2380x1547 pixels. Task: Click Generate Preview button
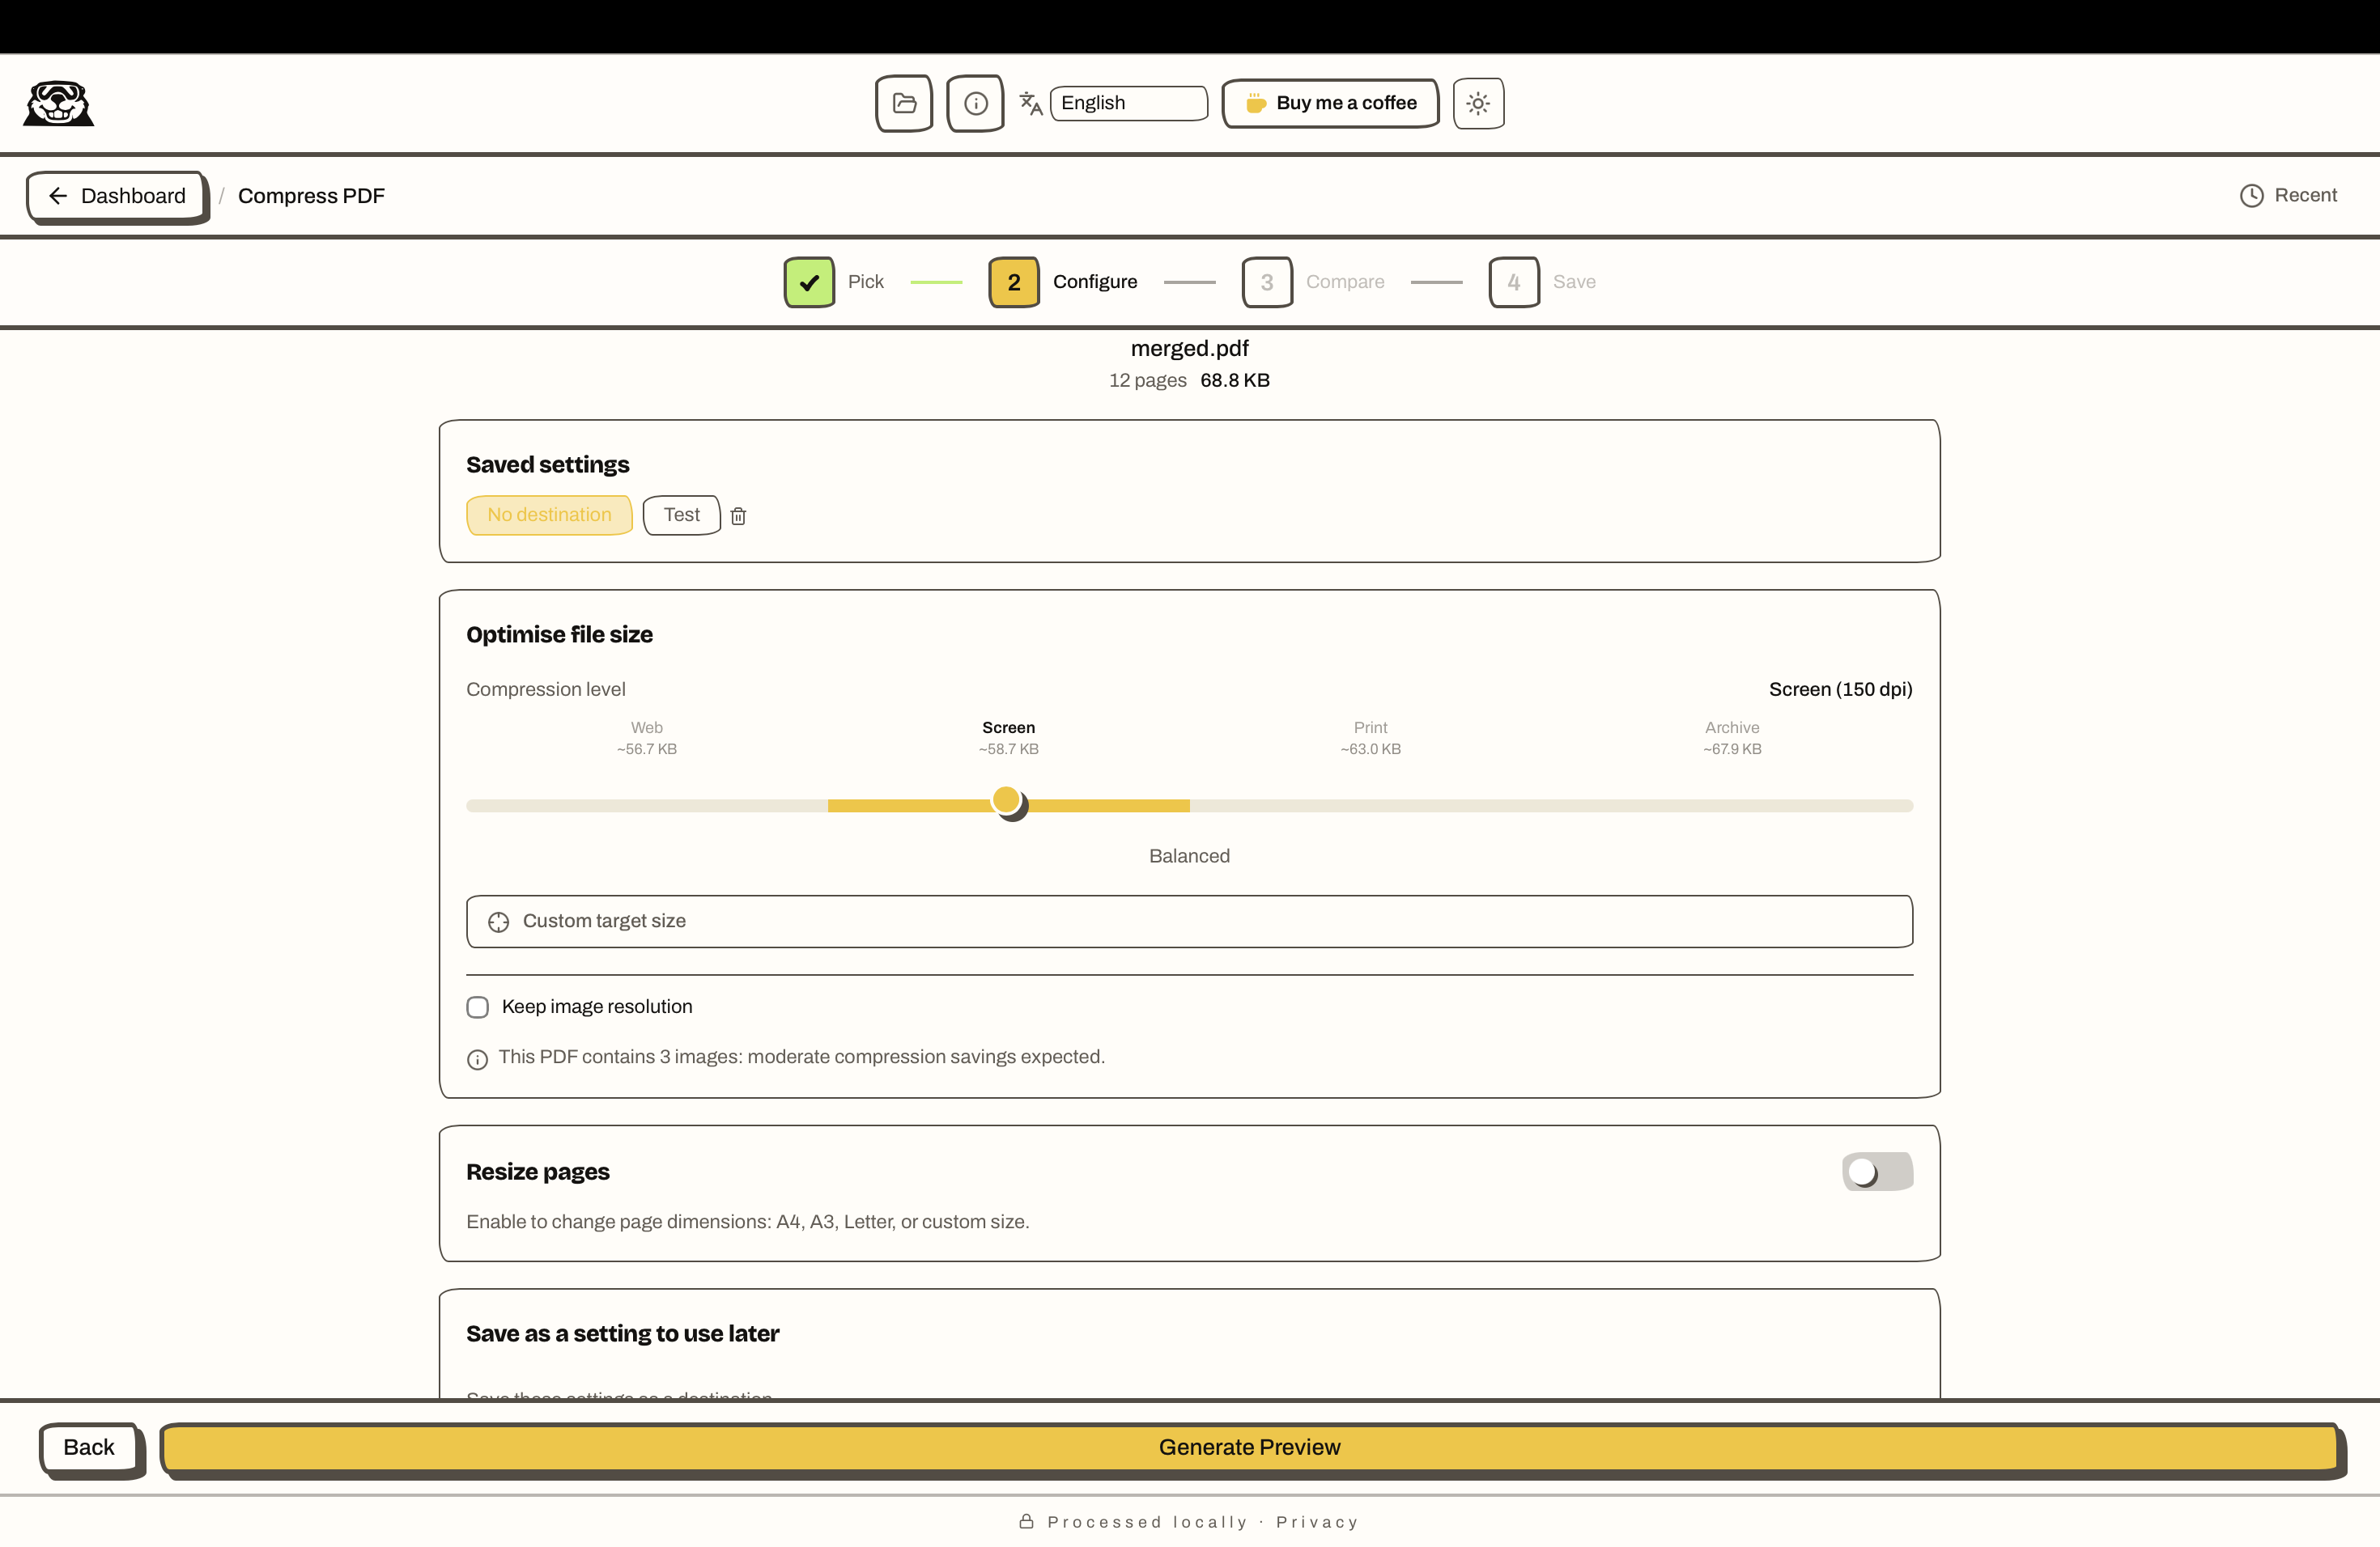tap(1249, 1447)
